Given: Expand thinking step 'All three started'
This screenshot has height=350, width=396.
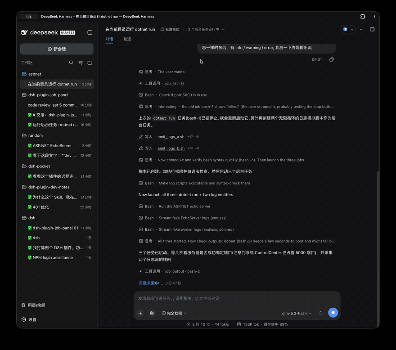Looking at the screenshot, I should [237, 241].
